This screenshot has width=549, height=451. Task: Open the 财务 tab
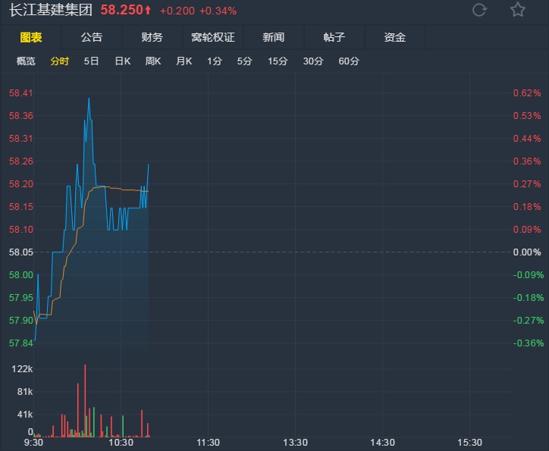152,38
